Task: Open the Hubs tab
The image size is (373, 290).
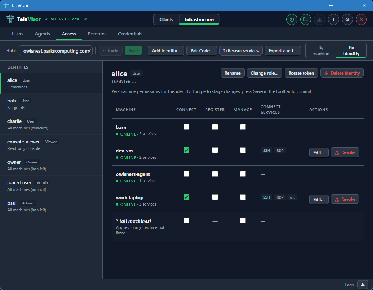Action: pyautogui.click(x=18, y=34)
